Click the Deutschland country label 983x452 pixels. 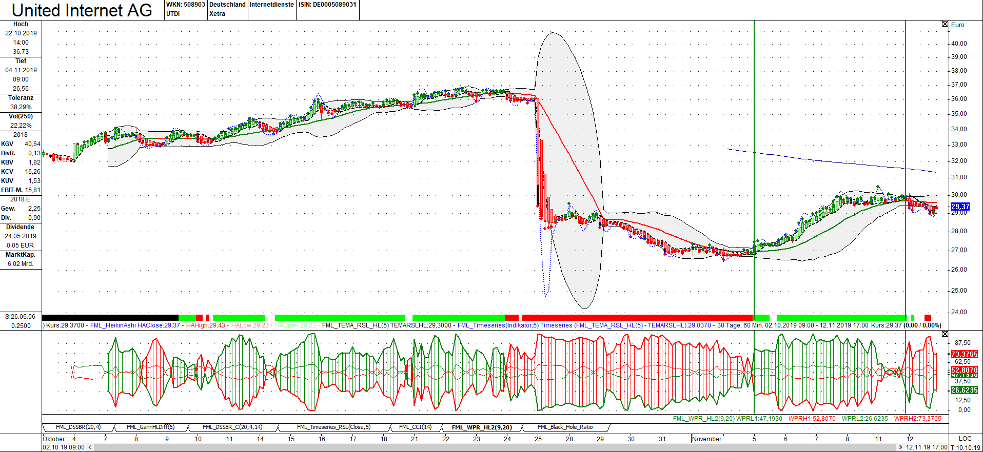pos(228,5)
